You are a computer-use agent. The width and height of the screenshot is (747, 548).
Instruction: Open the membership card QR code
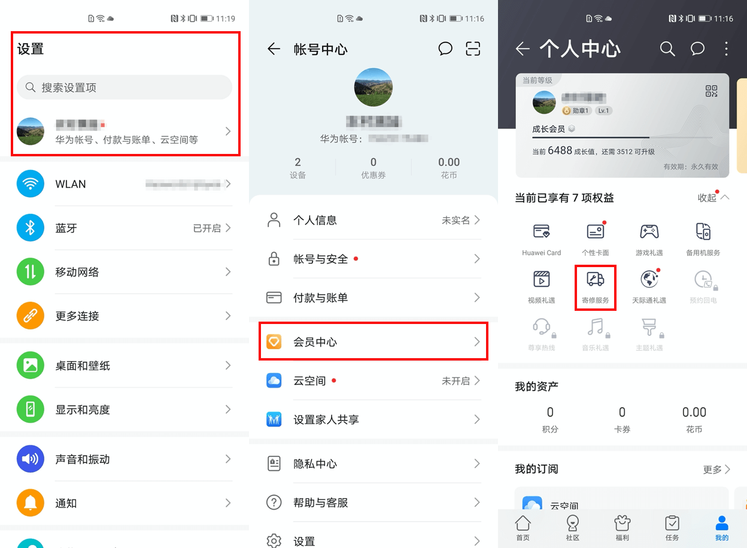point(711,91)
